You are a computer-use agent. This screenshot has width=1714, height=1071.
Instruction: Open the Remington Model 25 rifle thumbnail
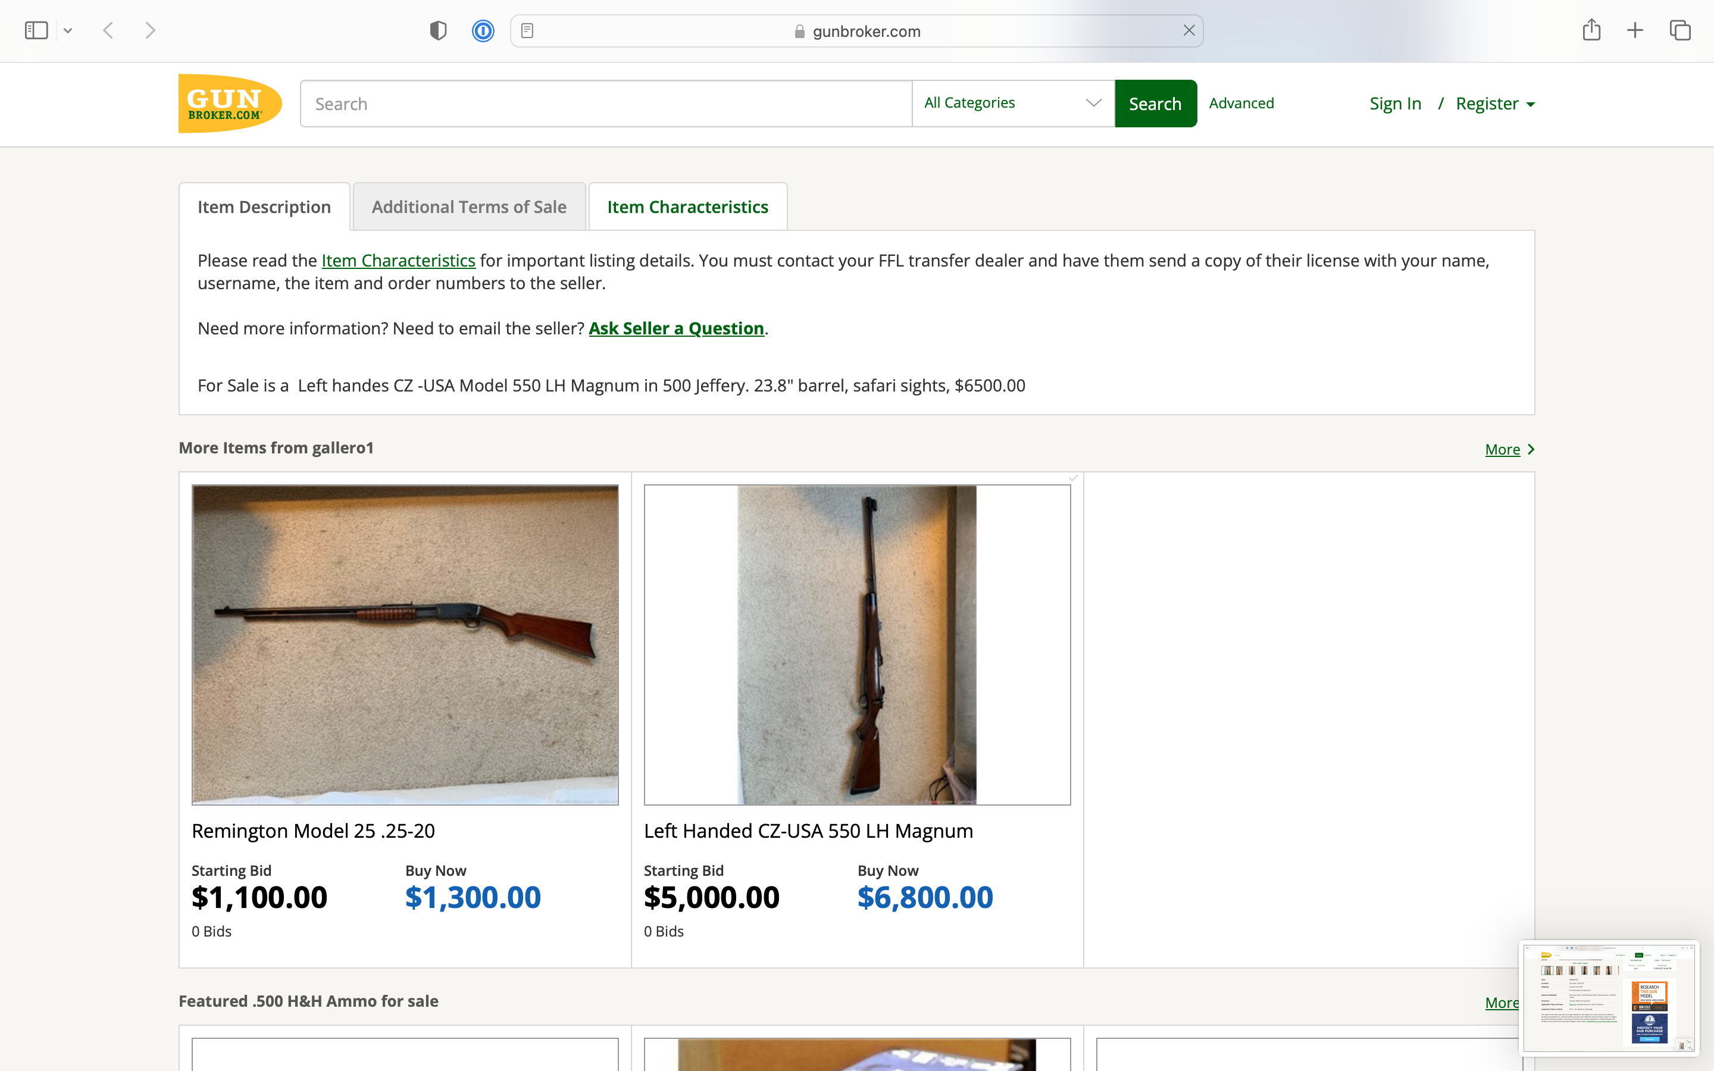[405, 644]
